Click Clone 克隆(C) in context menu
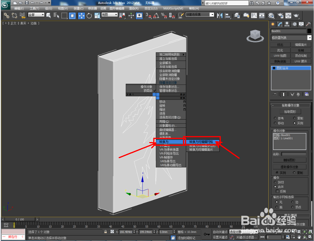 point(171,122)
